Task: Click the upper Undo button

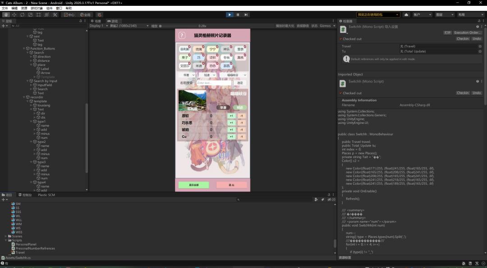Action: click(477, 39)
